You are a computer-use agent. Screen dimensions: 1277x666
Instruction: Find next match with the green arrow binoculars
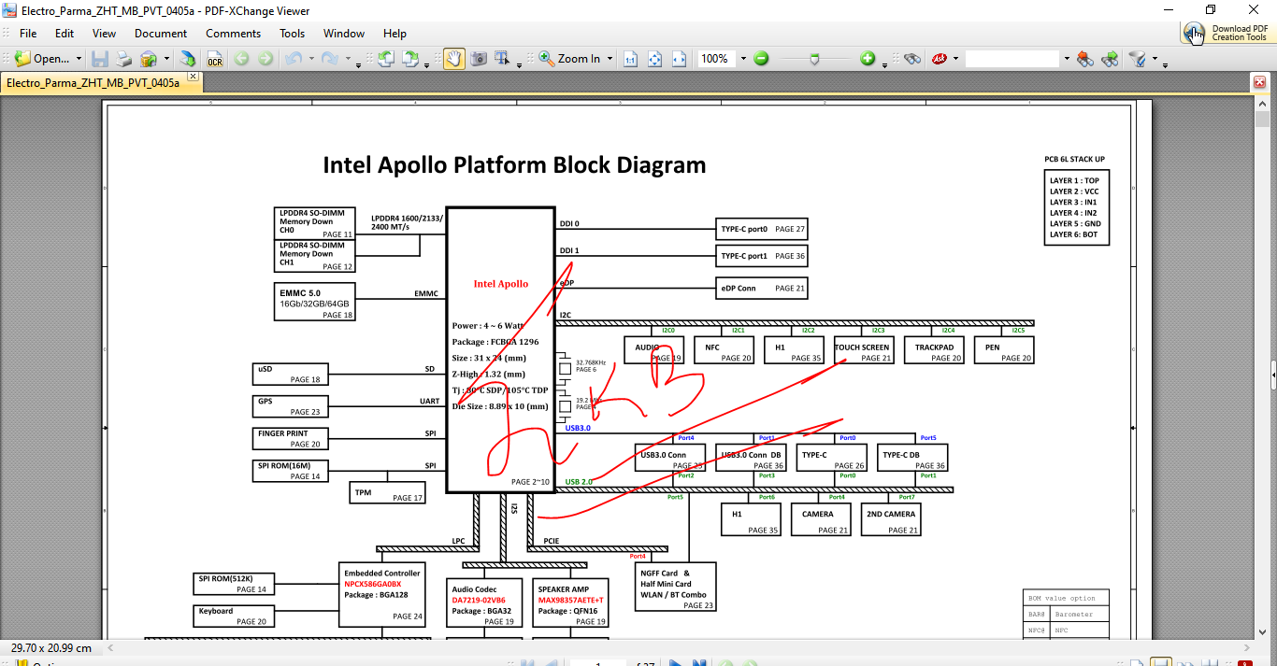tap(1110, 58)
